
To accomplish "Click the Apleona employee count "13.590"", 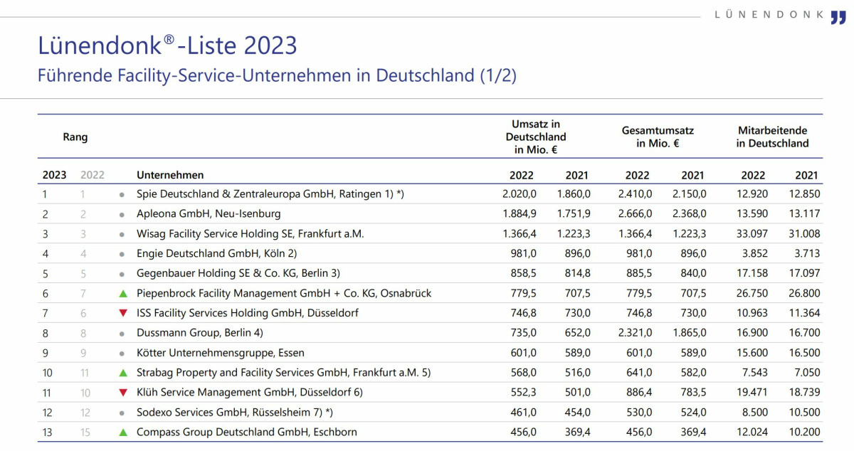I will point(752,214).
